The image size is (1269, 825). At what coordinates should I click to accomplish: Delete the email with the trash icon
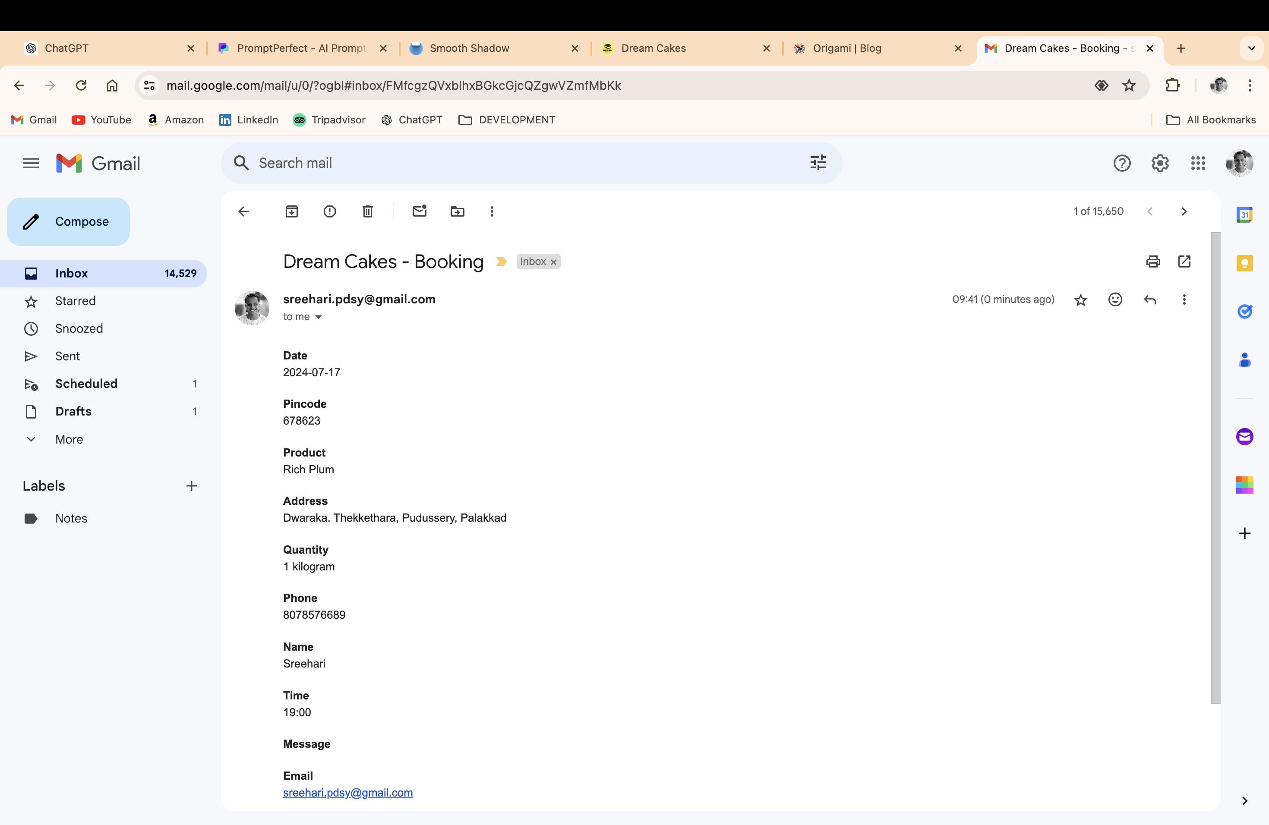tap(367, 211)
